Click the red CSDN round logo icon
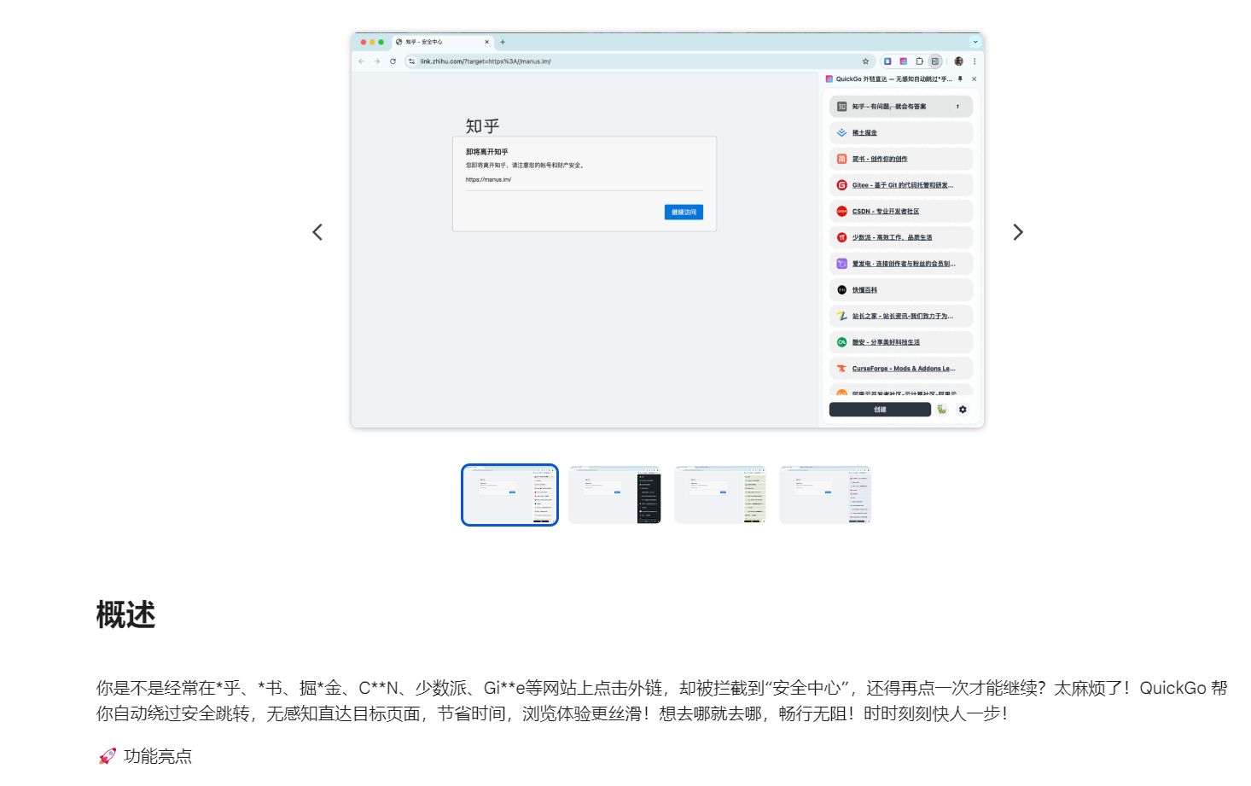 (x=841, y=212)
